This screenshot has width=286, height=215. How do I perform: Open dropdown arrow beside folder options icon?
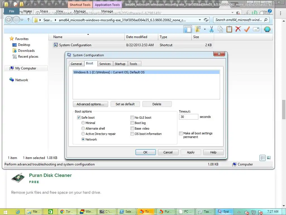click(205, 29)
